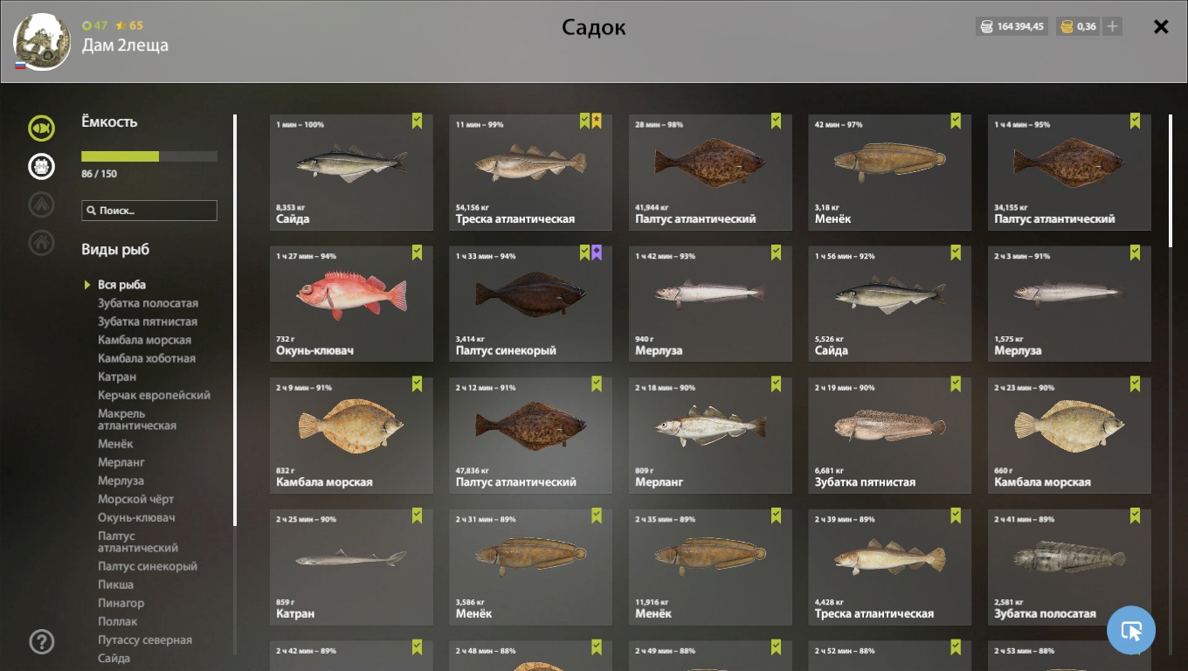1188x671 pixels.
Task: Select the castle-shaped sidebar icon
Action: (41, 166)
